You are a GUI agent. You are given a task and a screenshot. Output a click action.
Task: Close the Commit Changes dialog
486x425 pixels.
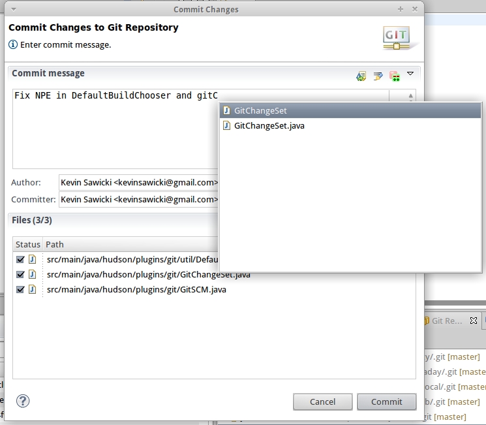pyautogui.click(x=415, y=9)
